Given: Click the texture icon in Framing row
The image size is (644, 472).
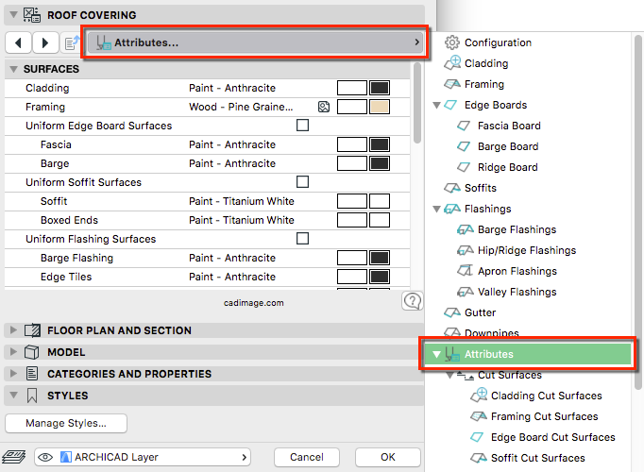Looking at the screenshot, I should pos(324,108).
